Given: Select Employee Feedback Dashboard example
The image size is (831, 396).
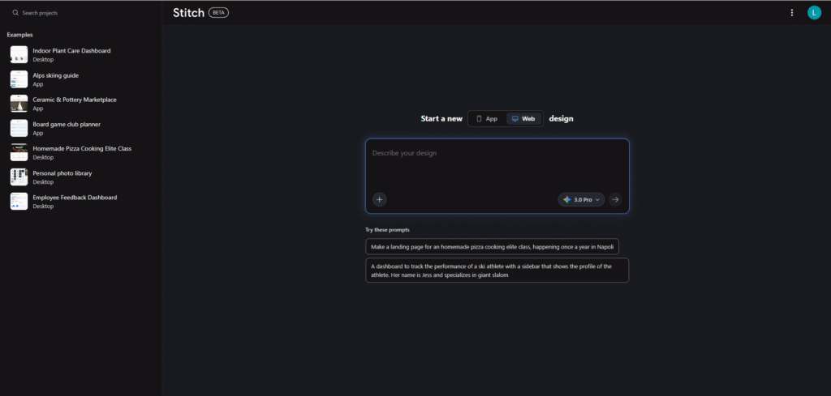Looking at the screenshot, I should pos(75,198).
